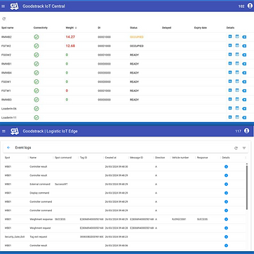This screenshot has width=254, height=254.
Task: Click the connectivity check icon for LoaderIn 06
Action: [x=36, y=109]
